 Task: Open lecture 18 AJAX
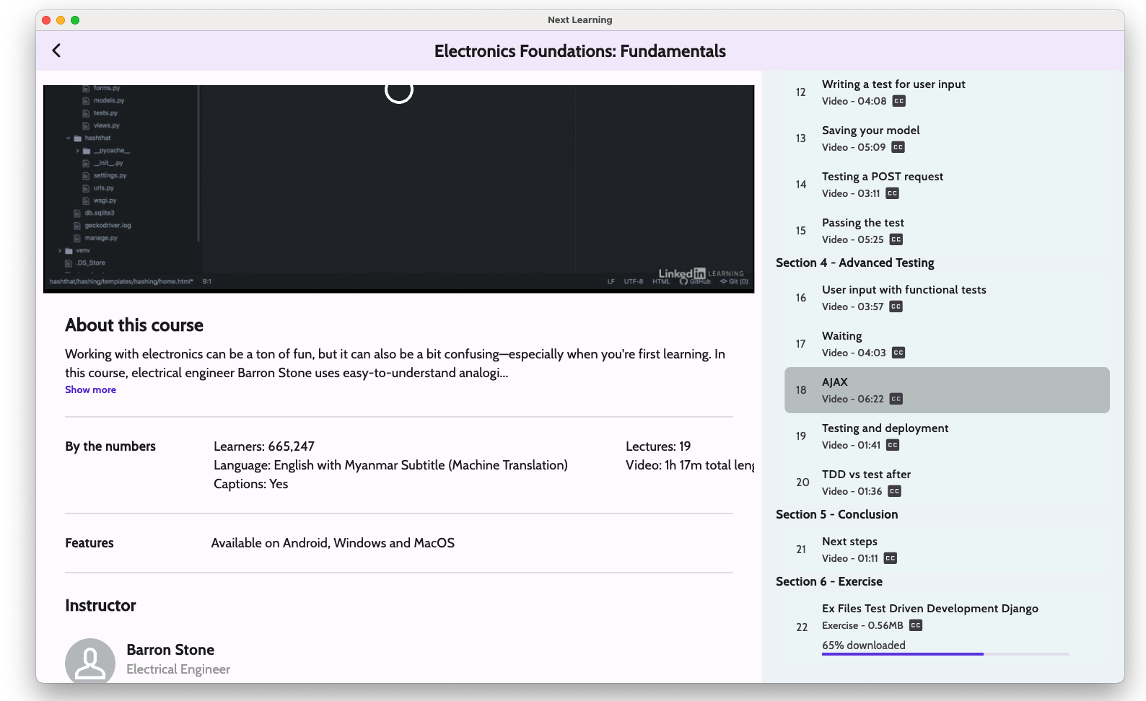click(x=946, y=390)
